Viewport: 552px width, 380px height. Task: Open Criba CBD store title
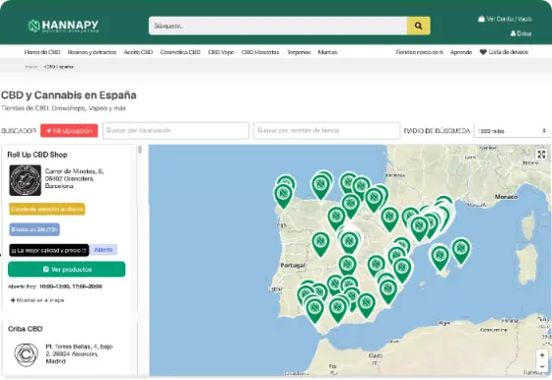pos(26,329)
